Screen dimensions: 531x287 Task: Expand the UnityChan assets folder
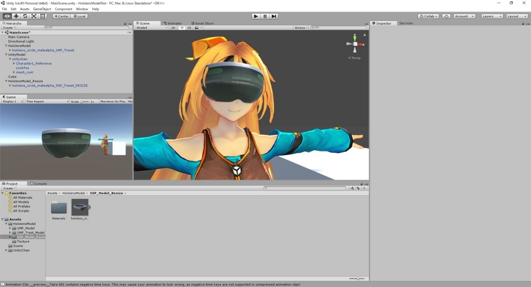pos(6,250)
